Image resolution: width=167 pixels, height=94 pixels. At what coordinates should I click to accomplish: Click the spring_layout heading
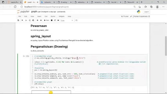point(41,36)
